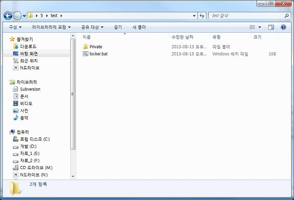The image size is (294, 200).
Task: Click the library icon beside 라이브러리
Action: 12,82
